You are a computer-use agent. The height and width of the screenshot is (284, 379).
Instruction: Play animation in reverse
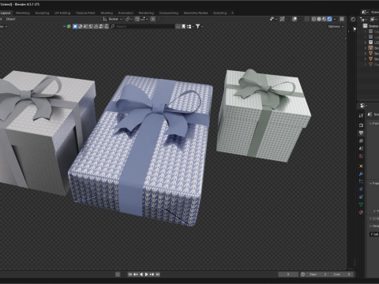pos(141,275)
